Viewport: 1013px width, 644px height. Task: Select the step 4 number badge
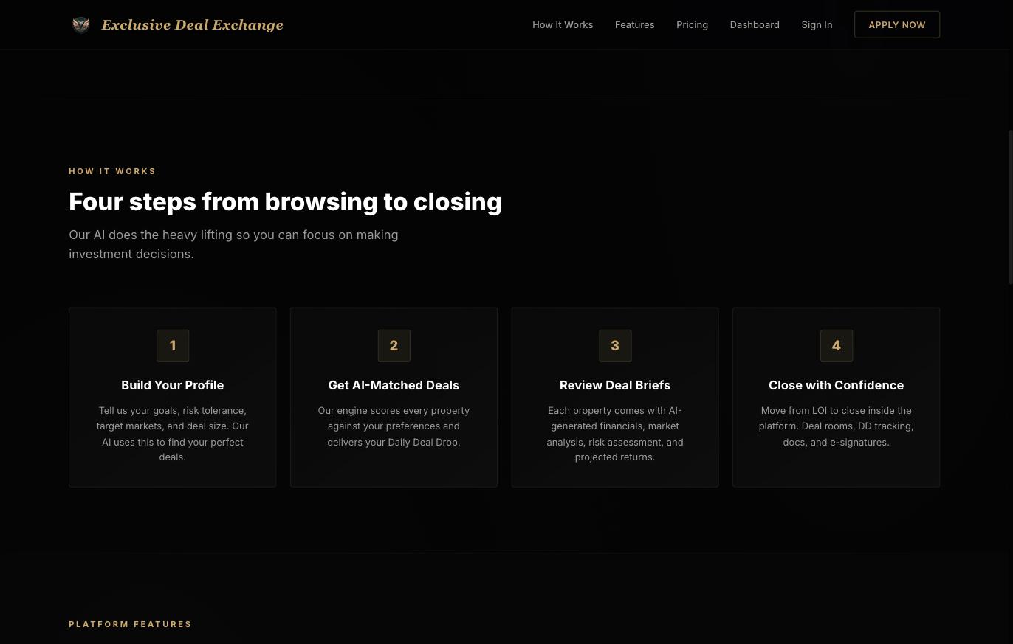[837, 346]
